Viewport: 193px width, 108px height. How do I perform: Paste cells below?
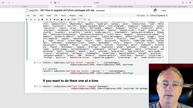43,19
